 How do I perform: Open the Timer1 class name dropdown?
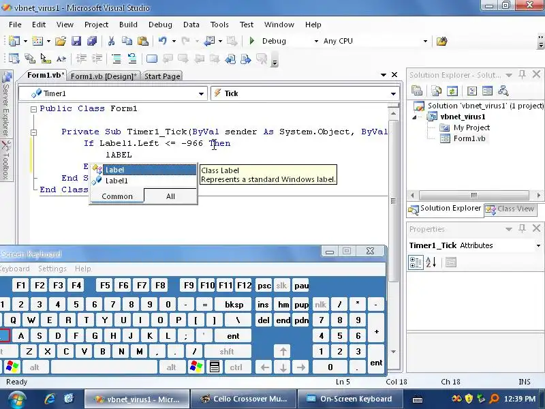201,93
